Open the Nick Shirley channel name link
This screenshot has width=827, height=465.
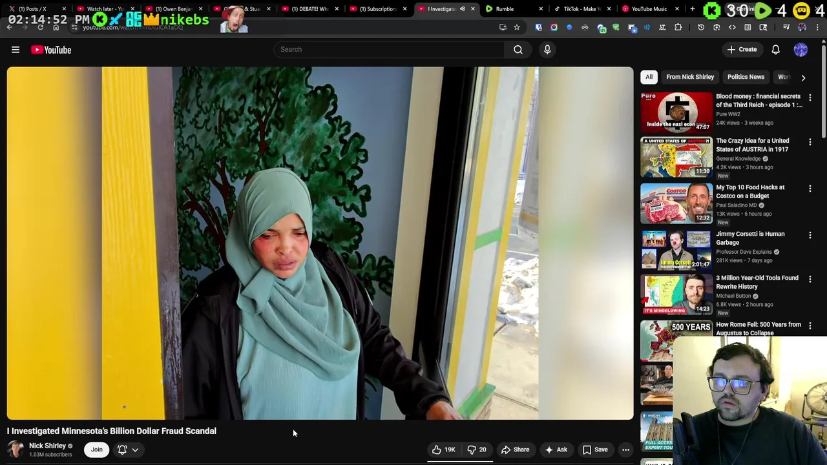(x=47, y=446)
